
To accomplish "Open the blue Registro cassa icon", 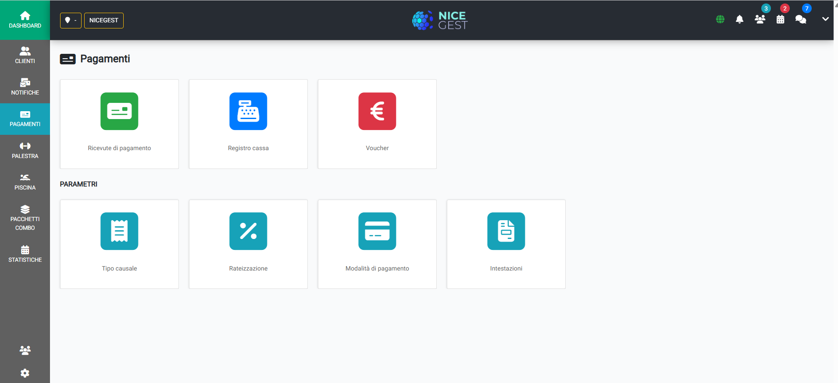I will (248, 111).
